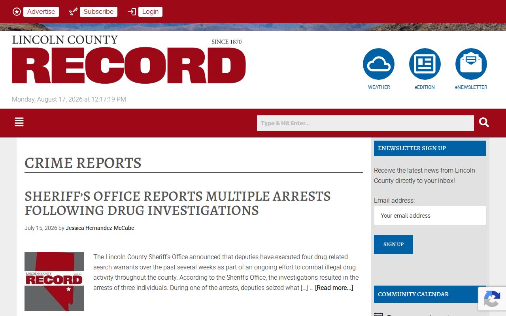
Task: Click the ENEWSLETTER SIGN UP header
Action: (x=430, y=148)
